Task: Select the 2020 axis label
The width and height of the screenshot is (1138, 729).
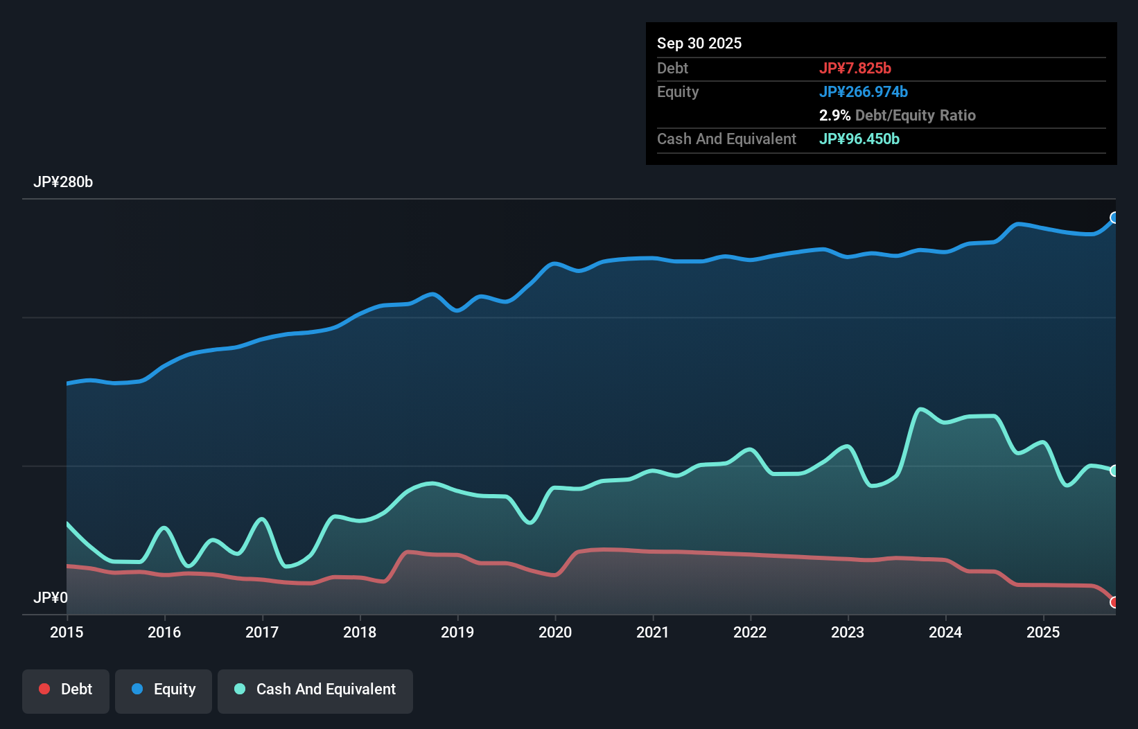Action: [555, 633]
